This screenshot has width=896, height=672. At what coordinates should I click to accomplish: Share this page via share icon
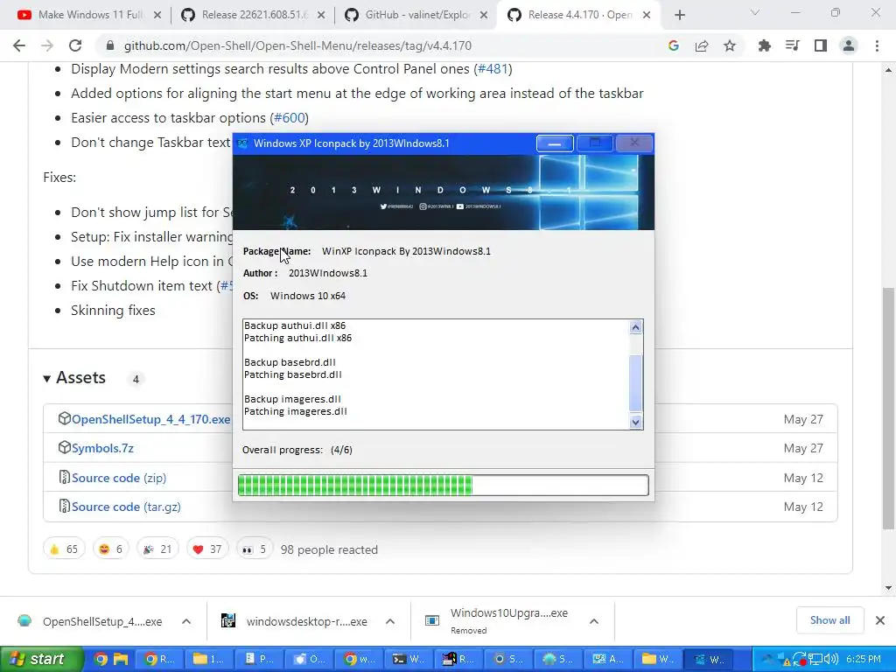[702, 45]
